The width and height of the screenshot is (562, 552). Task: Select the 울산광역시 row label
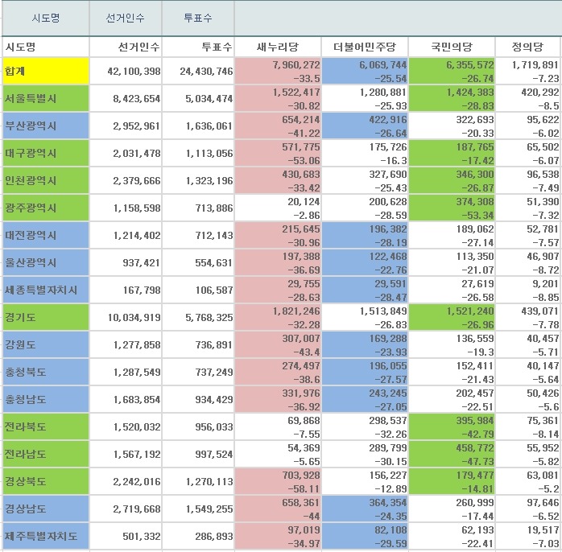46,262
